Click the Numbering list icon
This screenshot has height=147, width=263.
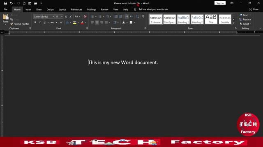(100, 16)
